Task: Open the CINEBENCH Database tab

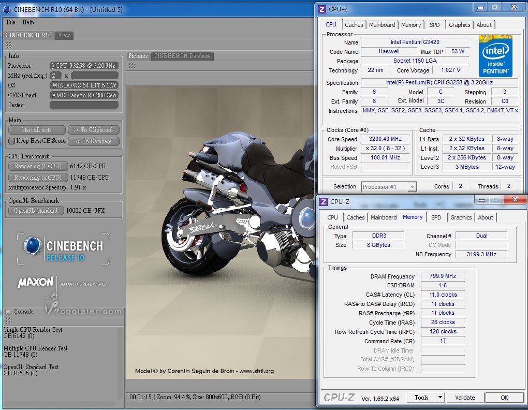Action: click(182, 56)
